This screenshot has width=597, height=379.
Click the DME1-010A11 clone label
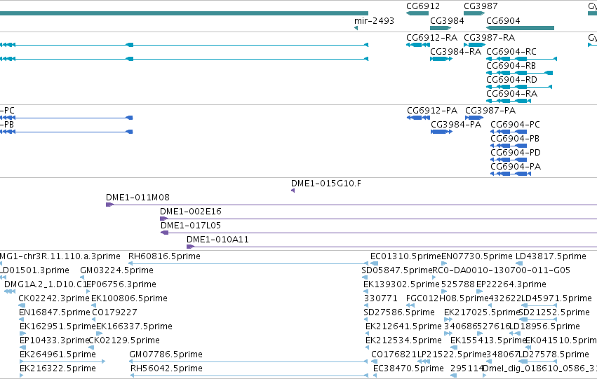(x=217, y=240)
